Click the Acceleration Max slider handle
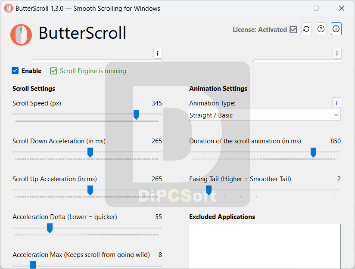The width and height of the screenshot is (355, 269). 33,265
